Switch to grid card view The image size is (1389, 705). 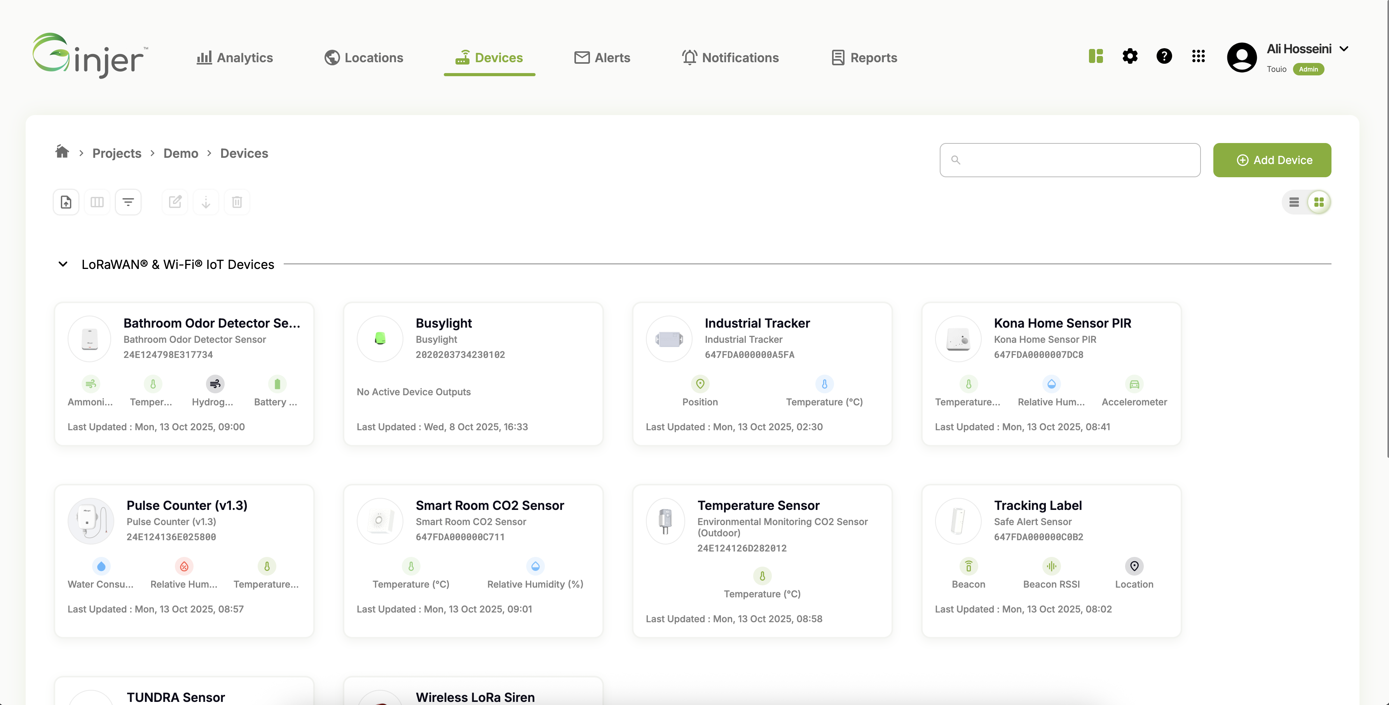click(x=1319, y=202)
